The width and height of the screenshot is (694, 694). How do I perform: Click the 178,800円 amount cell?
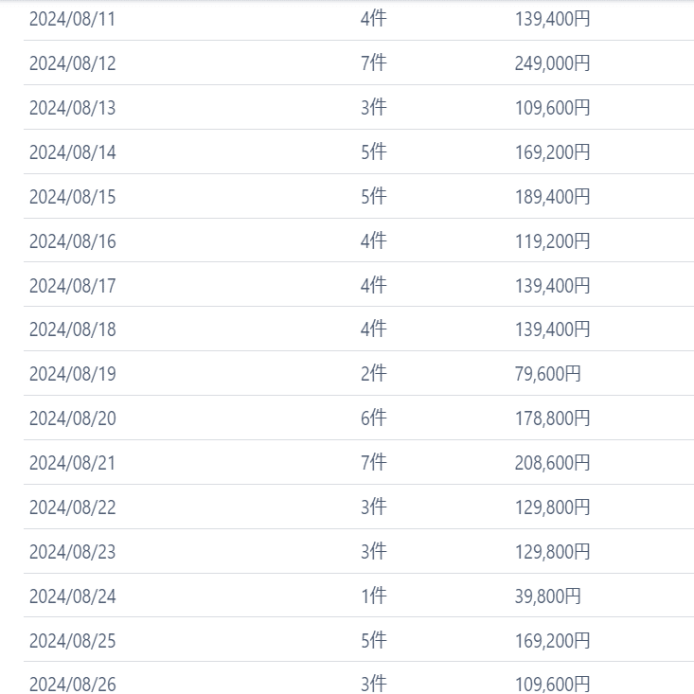(x=552, y=418)
